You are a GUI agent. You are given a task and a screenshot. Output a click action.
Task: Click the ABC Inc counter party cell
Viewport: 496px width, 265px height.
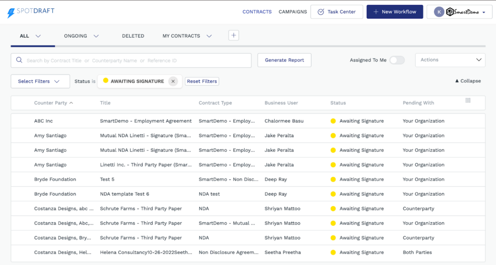[x=43, y=121]
